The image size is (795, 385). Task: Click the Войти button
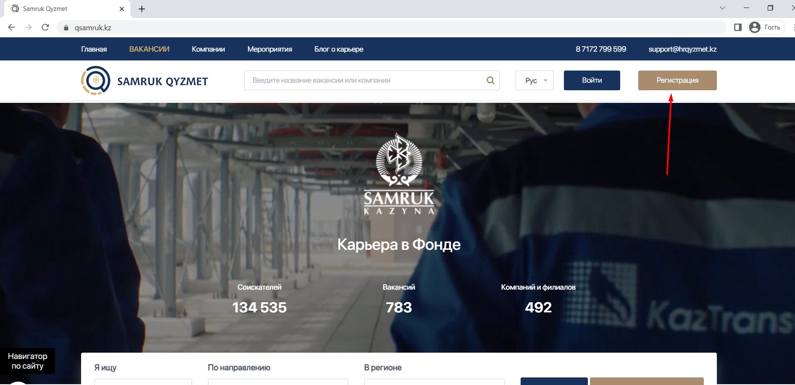point(592,80)
